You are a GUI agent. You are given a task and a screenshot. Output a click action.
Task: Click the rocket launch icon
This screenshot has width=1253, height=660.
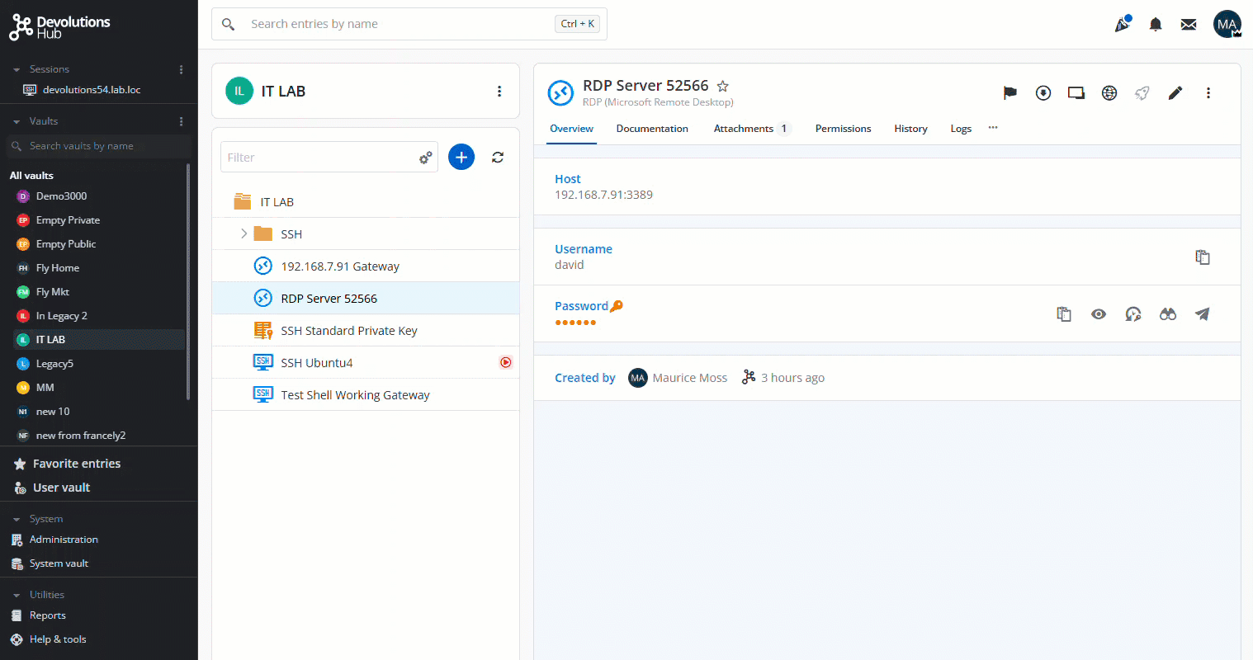[1142, 93]
